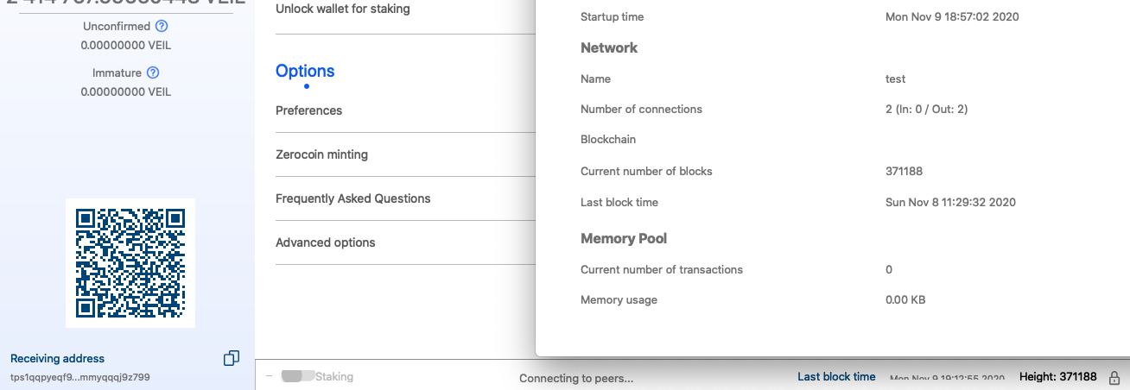Open Zerocoin minting settings
This screenshot has width=1130, height=390.
click(x=321, y=154)
